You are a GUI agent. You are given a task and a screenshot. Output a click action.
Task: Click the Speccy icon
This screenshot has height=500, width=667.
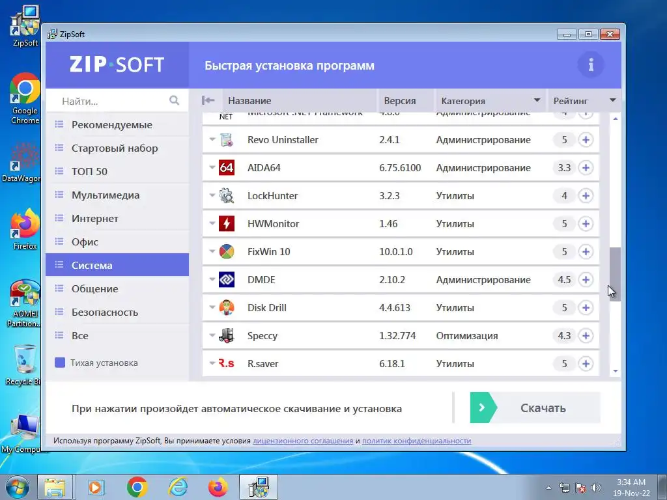pos(226,336)
